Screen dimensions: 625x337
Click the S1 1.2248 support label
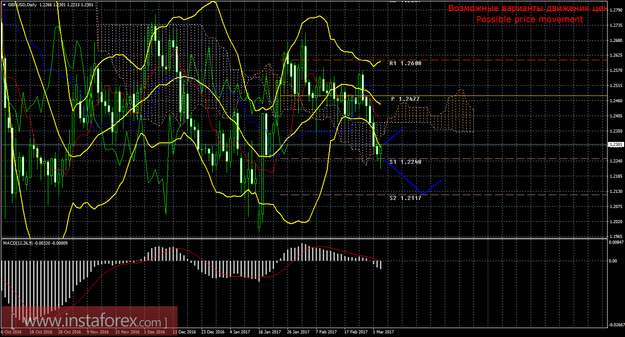point(405,162)
